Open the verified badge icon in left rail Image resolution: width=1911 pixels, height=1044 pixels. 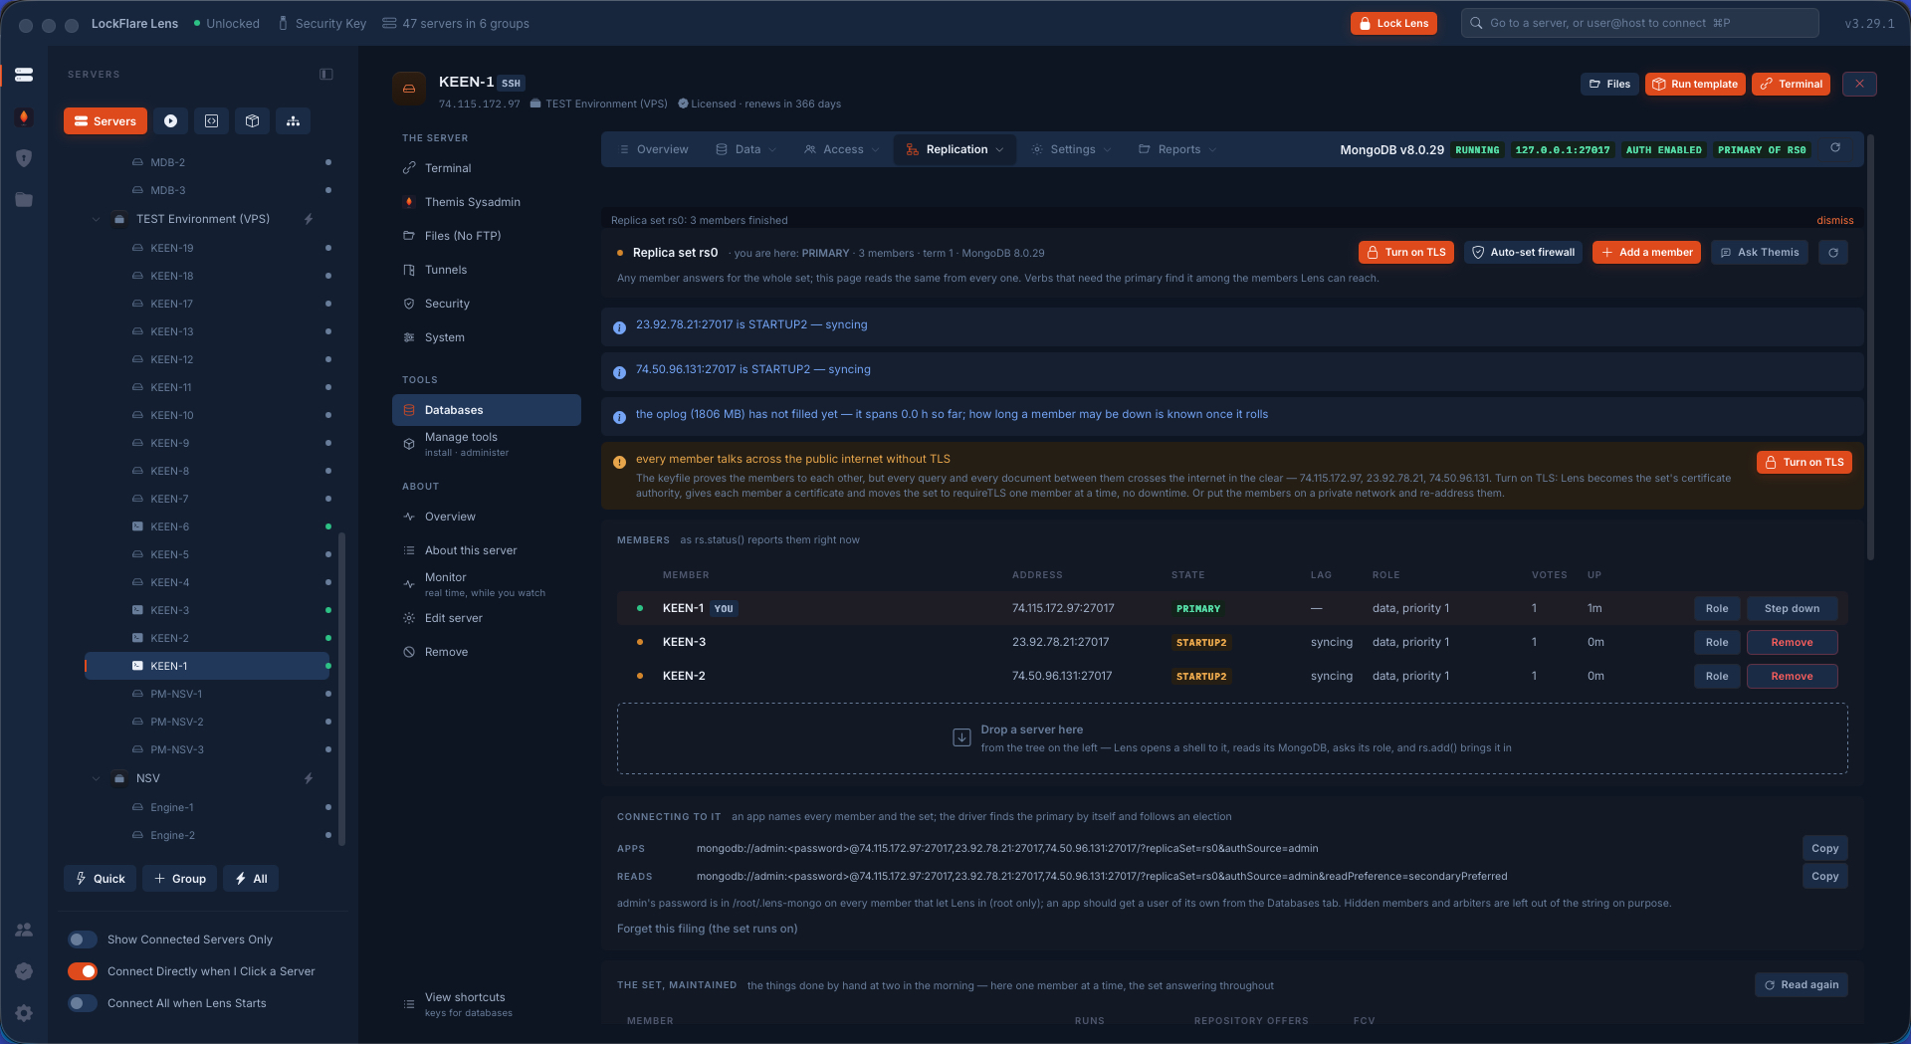coord(24,971)
